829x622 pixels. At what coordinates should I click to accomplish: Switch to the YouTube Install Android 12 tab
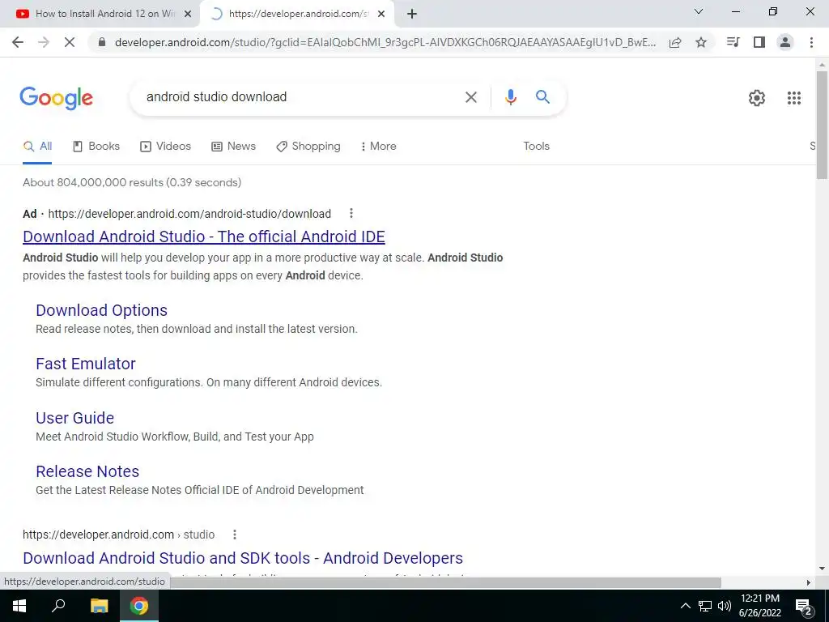click(100, 15)
